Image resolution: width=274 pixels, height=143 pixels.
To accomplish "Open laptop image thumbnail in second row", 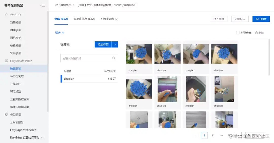I will point(167,89).
